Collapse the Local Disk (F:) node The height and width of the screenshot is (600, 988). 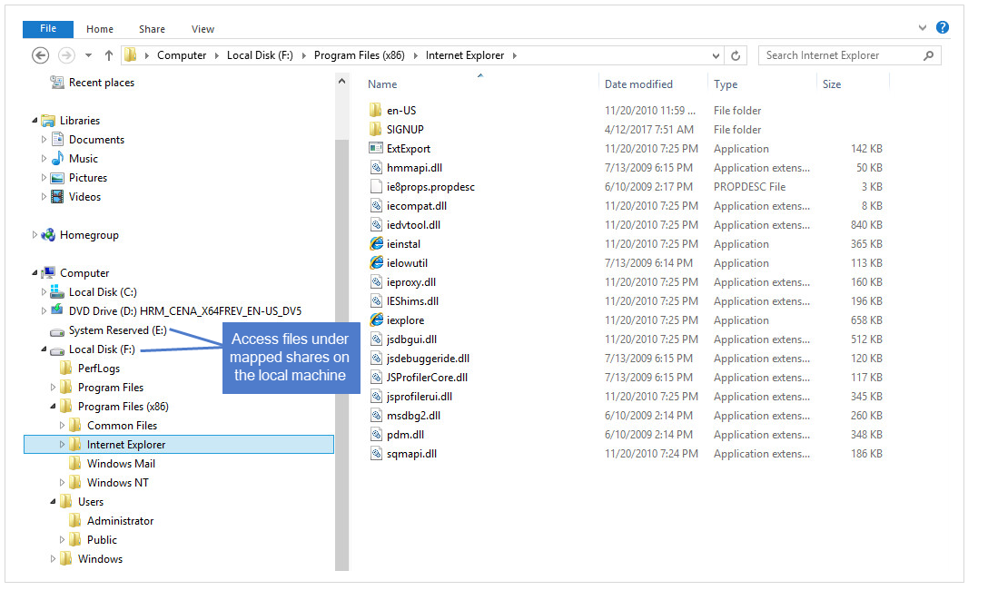[44, 349]
